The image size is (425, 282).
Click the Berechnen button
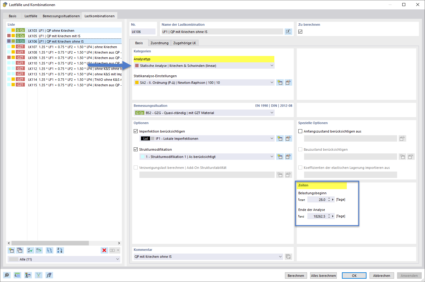click(x=296, y=275)
